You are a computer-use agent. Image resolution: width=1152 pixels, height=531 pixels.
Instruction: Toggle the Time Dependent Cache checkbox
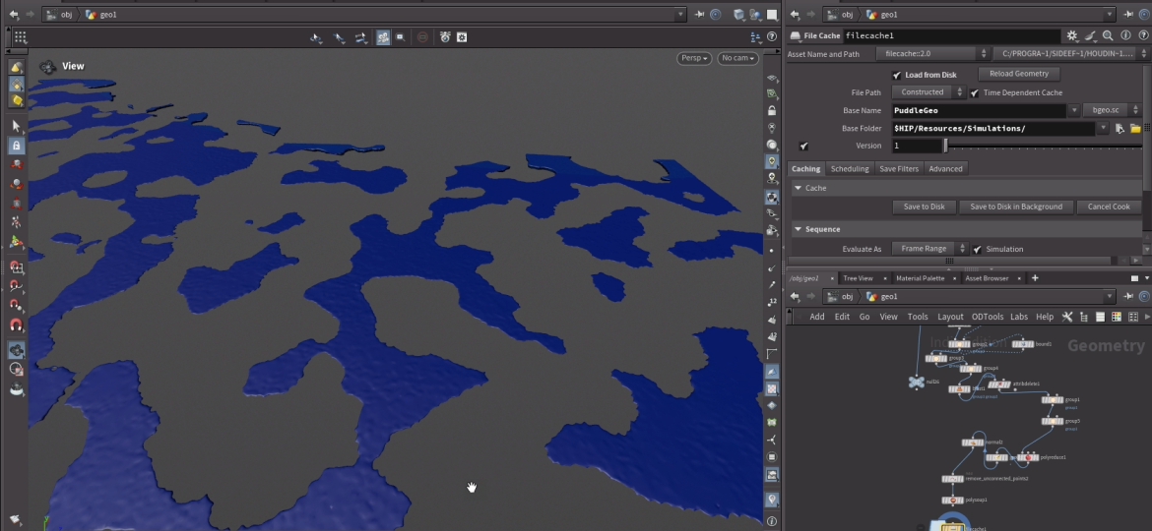pos(975,92)
